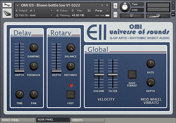Click the Rotary Distance knob

tap(71, 66)
